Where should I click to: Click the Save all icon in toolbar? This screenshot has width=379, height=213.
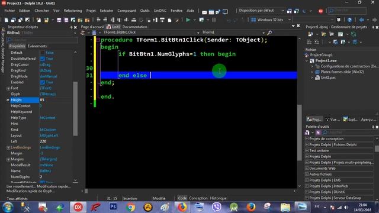pyautogui.click(x=66, y=20)
